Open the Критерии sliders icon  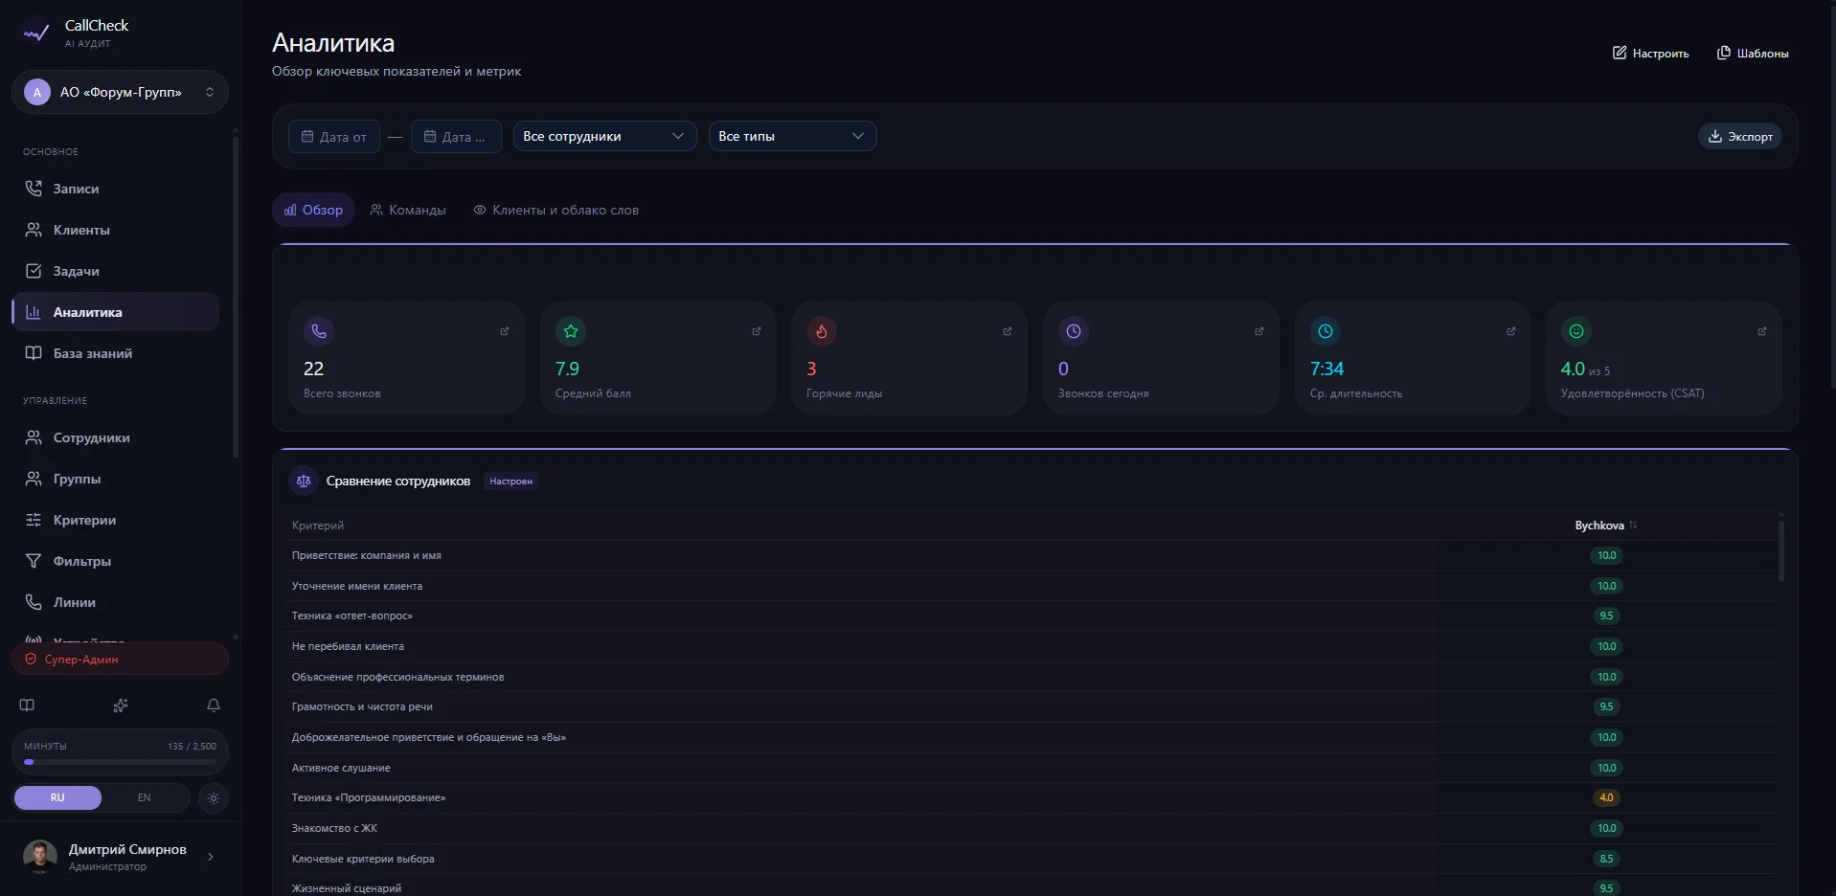tap(34, 520)
